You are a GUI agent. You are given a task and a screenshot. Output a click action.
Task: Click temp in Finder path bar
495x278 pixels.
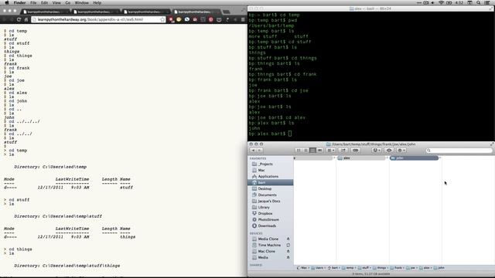[x=348, y=268]
